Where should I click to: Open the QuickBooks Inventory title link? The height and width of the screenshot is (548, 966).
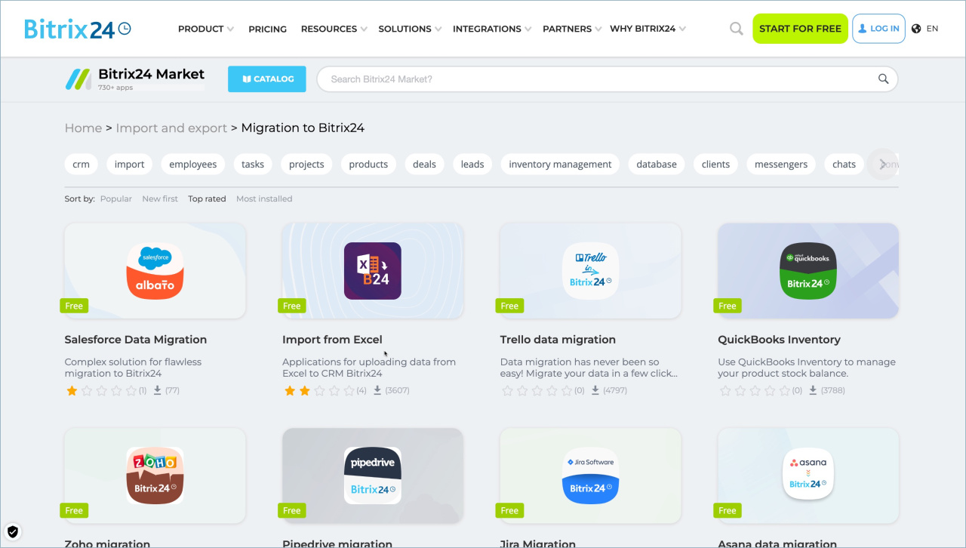(779, 340)
